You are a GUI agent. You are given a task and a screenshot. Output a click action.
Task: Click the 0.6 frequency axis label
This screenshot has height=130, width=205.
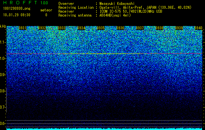point(3,123)
